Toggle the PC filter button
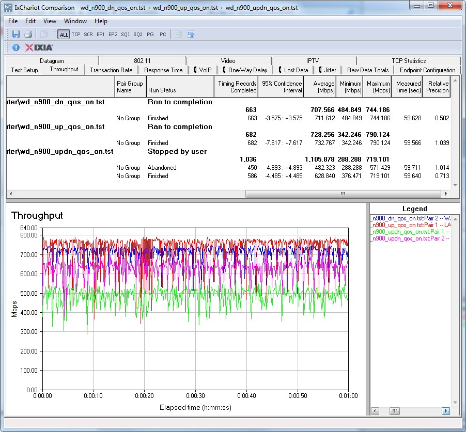Screen dimensions: 466x432 (163, 35)
